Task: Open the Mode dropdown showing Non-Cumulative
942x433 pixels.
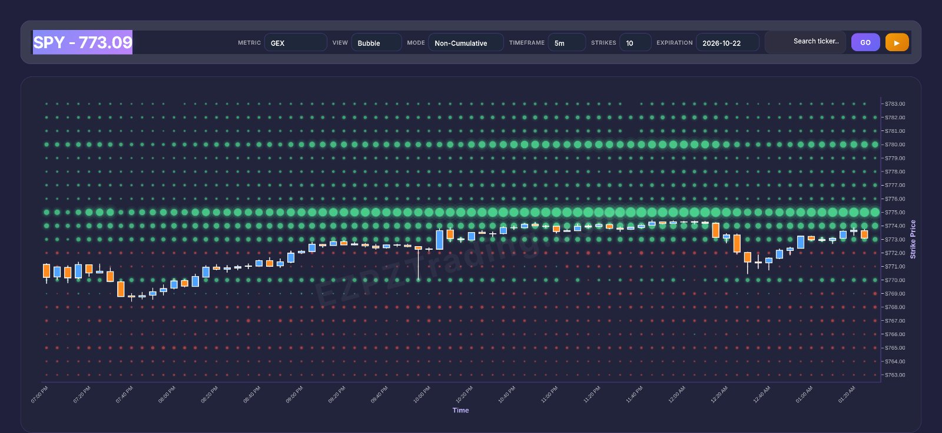Action: tap(466, 42)
